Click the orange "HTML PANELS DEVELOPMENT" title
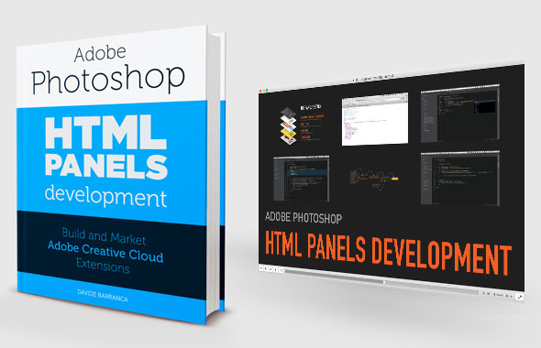This screenshot has height=348, width=541. (388, 254)
